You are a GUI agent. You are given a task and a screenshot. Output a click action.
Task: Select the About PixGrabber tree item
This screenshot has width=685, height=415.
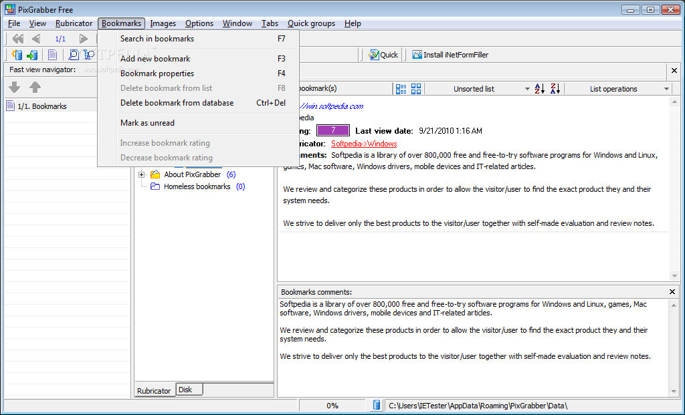[193, 174]
